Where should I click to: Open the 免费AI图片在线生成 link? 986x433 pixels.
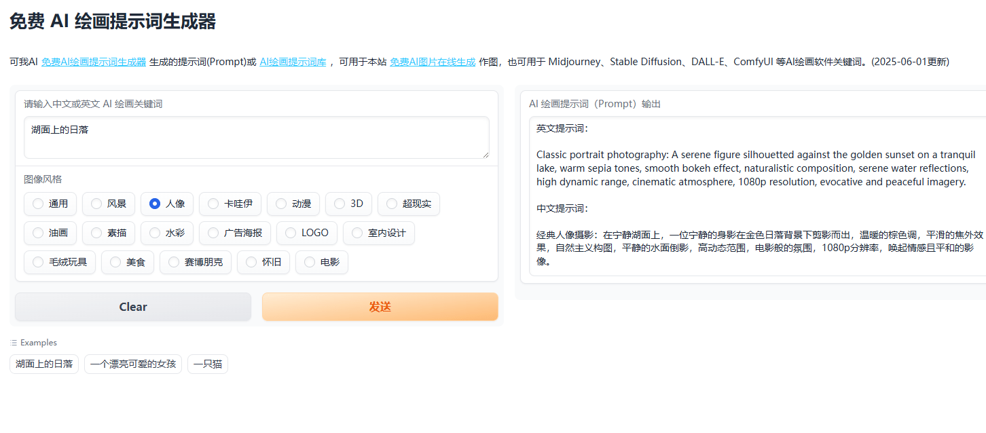click(432, 61)
